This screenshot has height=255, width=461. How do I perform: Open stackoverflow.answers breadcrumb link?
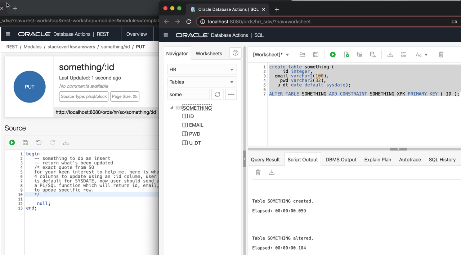click(x=71, y=47)
